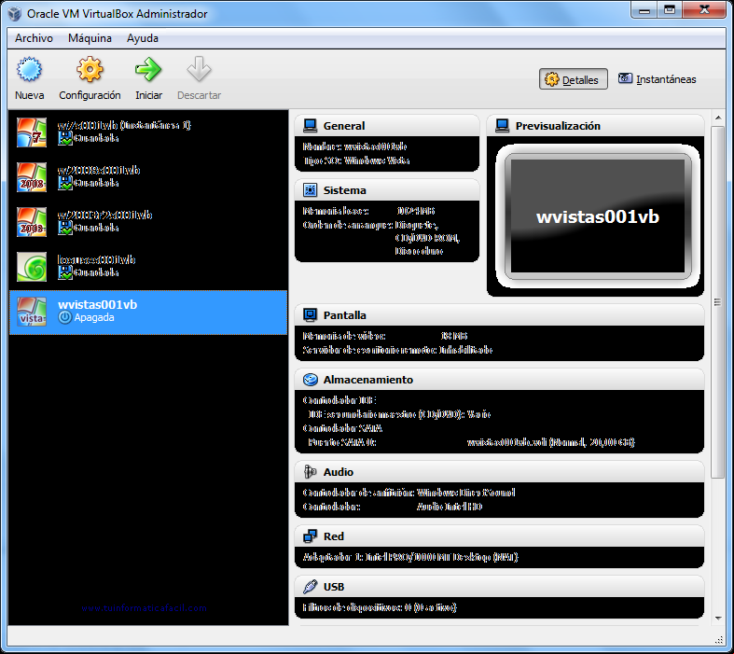This screenshot has height=654, width=734.
Task: Open Configuración gear icon in toolbar
Action: pyautogui.click(x=90, y=70)
